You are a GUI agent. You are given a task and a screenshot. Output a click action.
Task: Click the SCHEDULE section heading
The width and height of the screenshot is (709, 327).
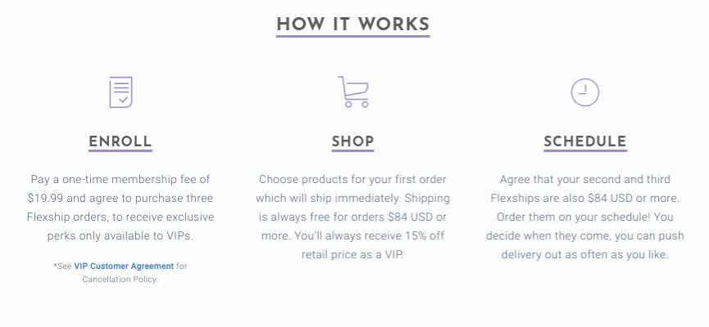(x=585, y=141)
